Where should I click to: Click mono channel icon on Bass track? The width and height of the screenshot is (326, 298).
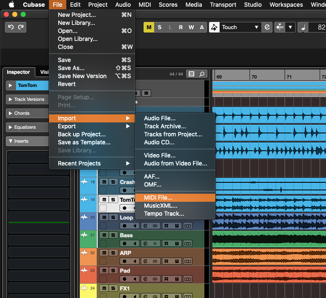click(x=155, y=244)
